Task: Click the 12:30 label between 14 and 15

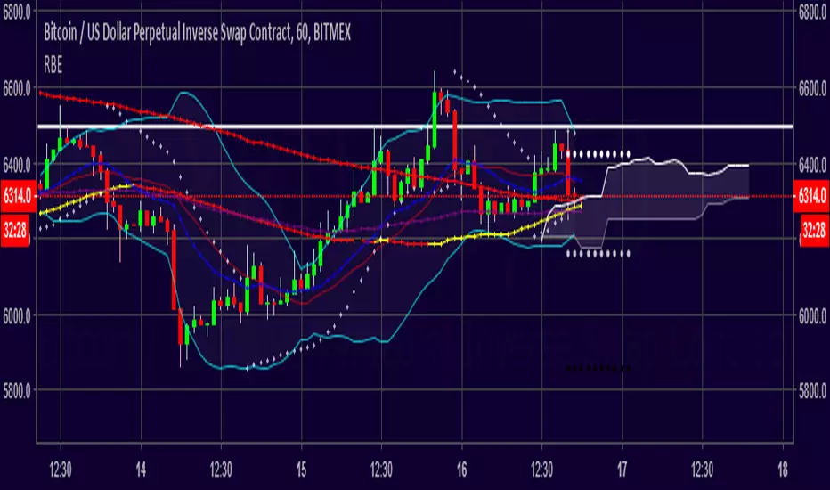Action: [x=221, y=470]
